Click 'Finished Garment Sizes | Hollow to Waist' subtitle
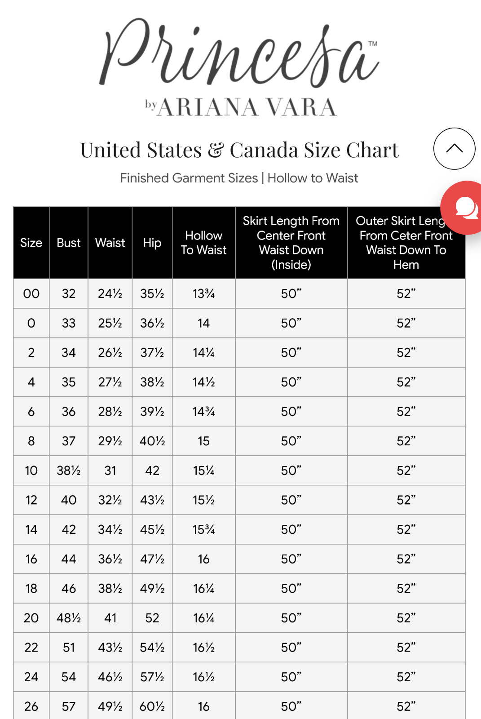The height and width of the screenshot is (719, 481). coord(239,178)
